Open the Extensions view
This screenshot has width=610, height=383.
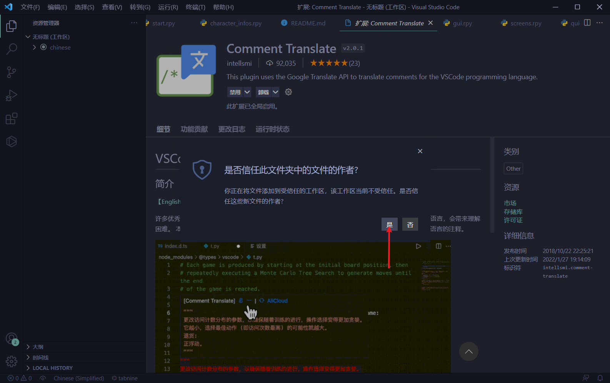click(x=12, y=118)
